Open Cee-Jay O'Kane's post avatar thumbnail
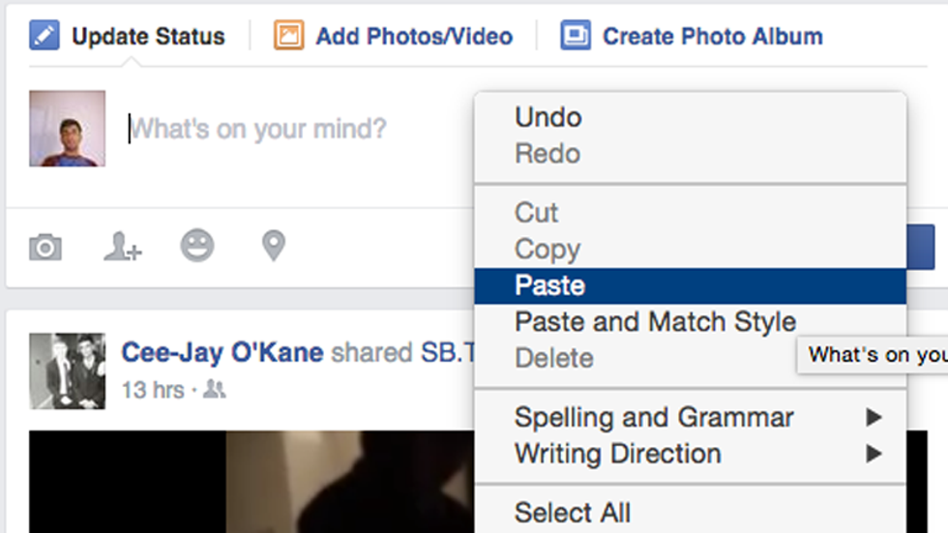 tap(67, 370)
